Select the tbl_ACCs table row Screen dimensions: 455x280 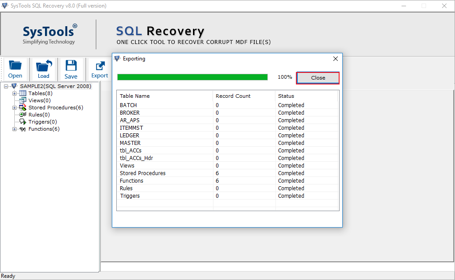point(228,150)
